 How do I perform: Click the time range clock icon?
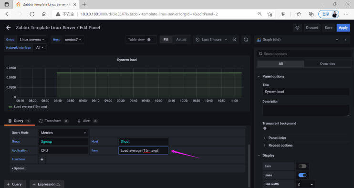[x=198, y=40]
